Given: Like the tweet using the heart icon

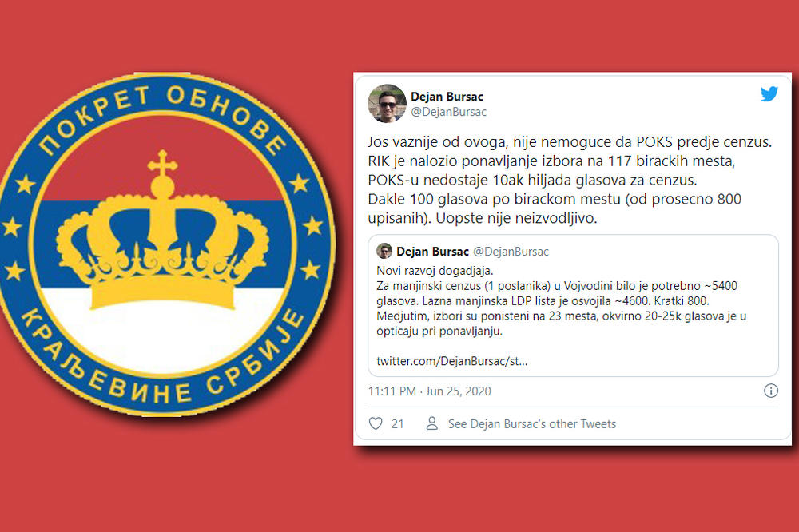Looking at the screenshot, I should click(x=374, y=424).
